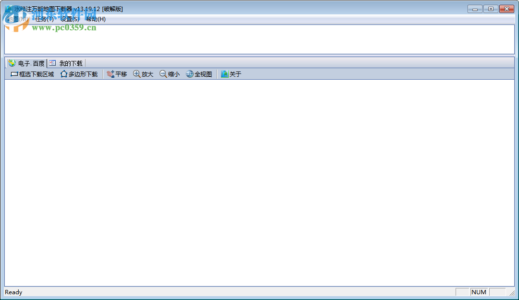The image size is (519, 300).
Task: Click the 平移 toolbar label
Action: pos(121,74)
